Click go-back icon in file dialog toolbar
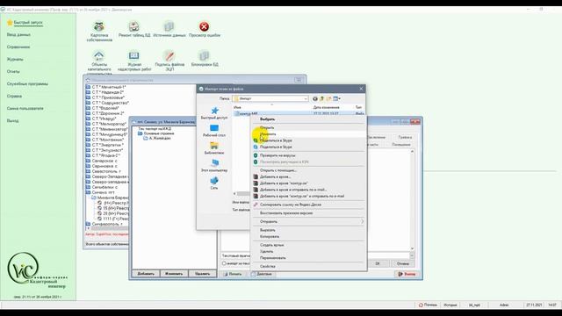The width and height of the screenshot is (562, 316). pos(315,98)
